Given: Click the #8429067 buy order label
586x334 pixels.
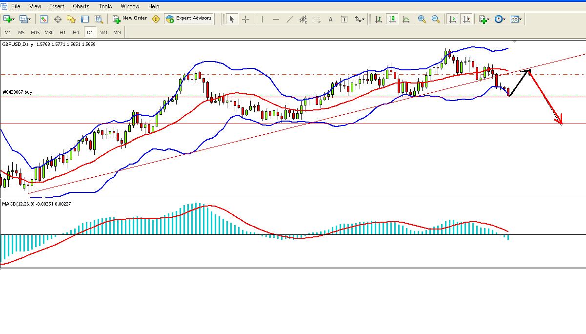Looking at the screenshot, I should [x=18, y=92].
